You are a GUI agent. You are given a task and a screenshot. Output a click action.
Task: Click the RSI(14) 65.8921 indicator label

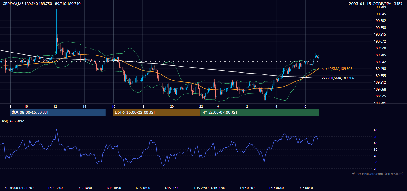point(14,121)
